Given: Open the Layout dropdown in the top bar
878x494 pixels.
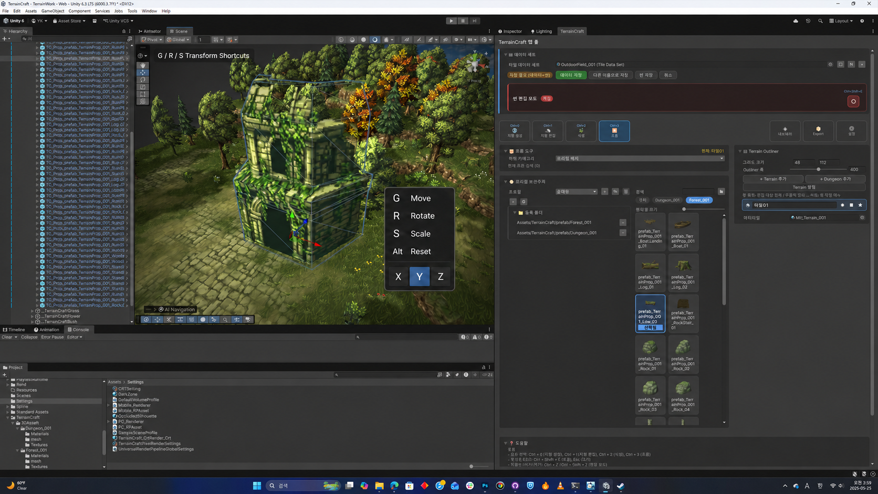Looking at the screenshot, I should (841, 21).
